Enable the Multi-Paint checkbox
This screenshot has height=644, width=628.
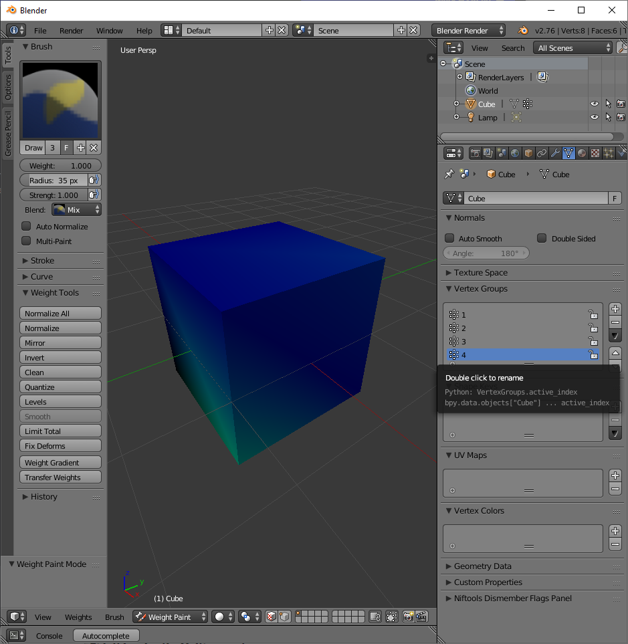(26, 241)
